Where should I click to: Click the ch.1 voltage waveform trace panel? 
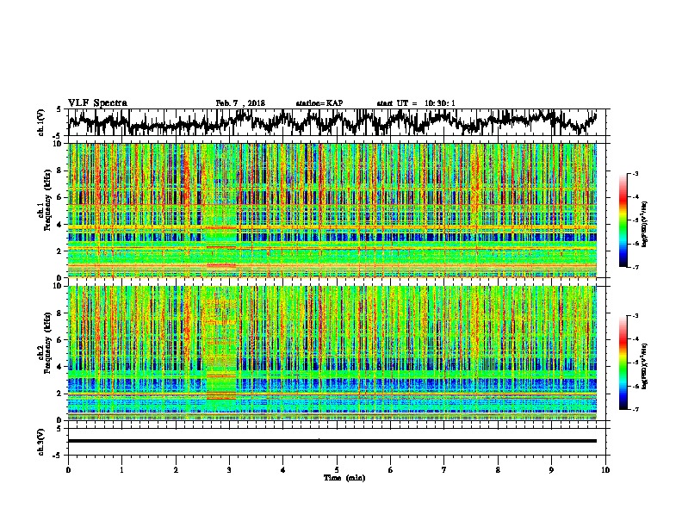click(x=338, y=122)
